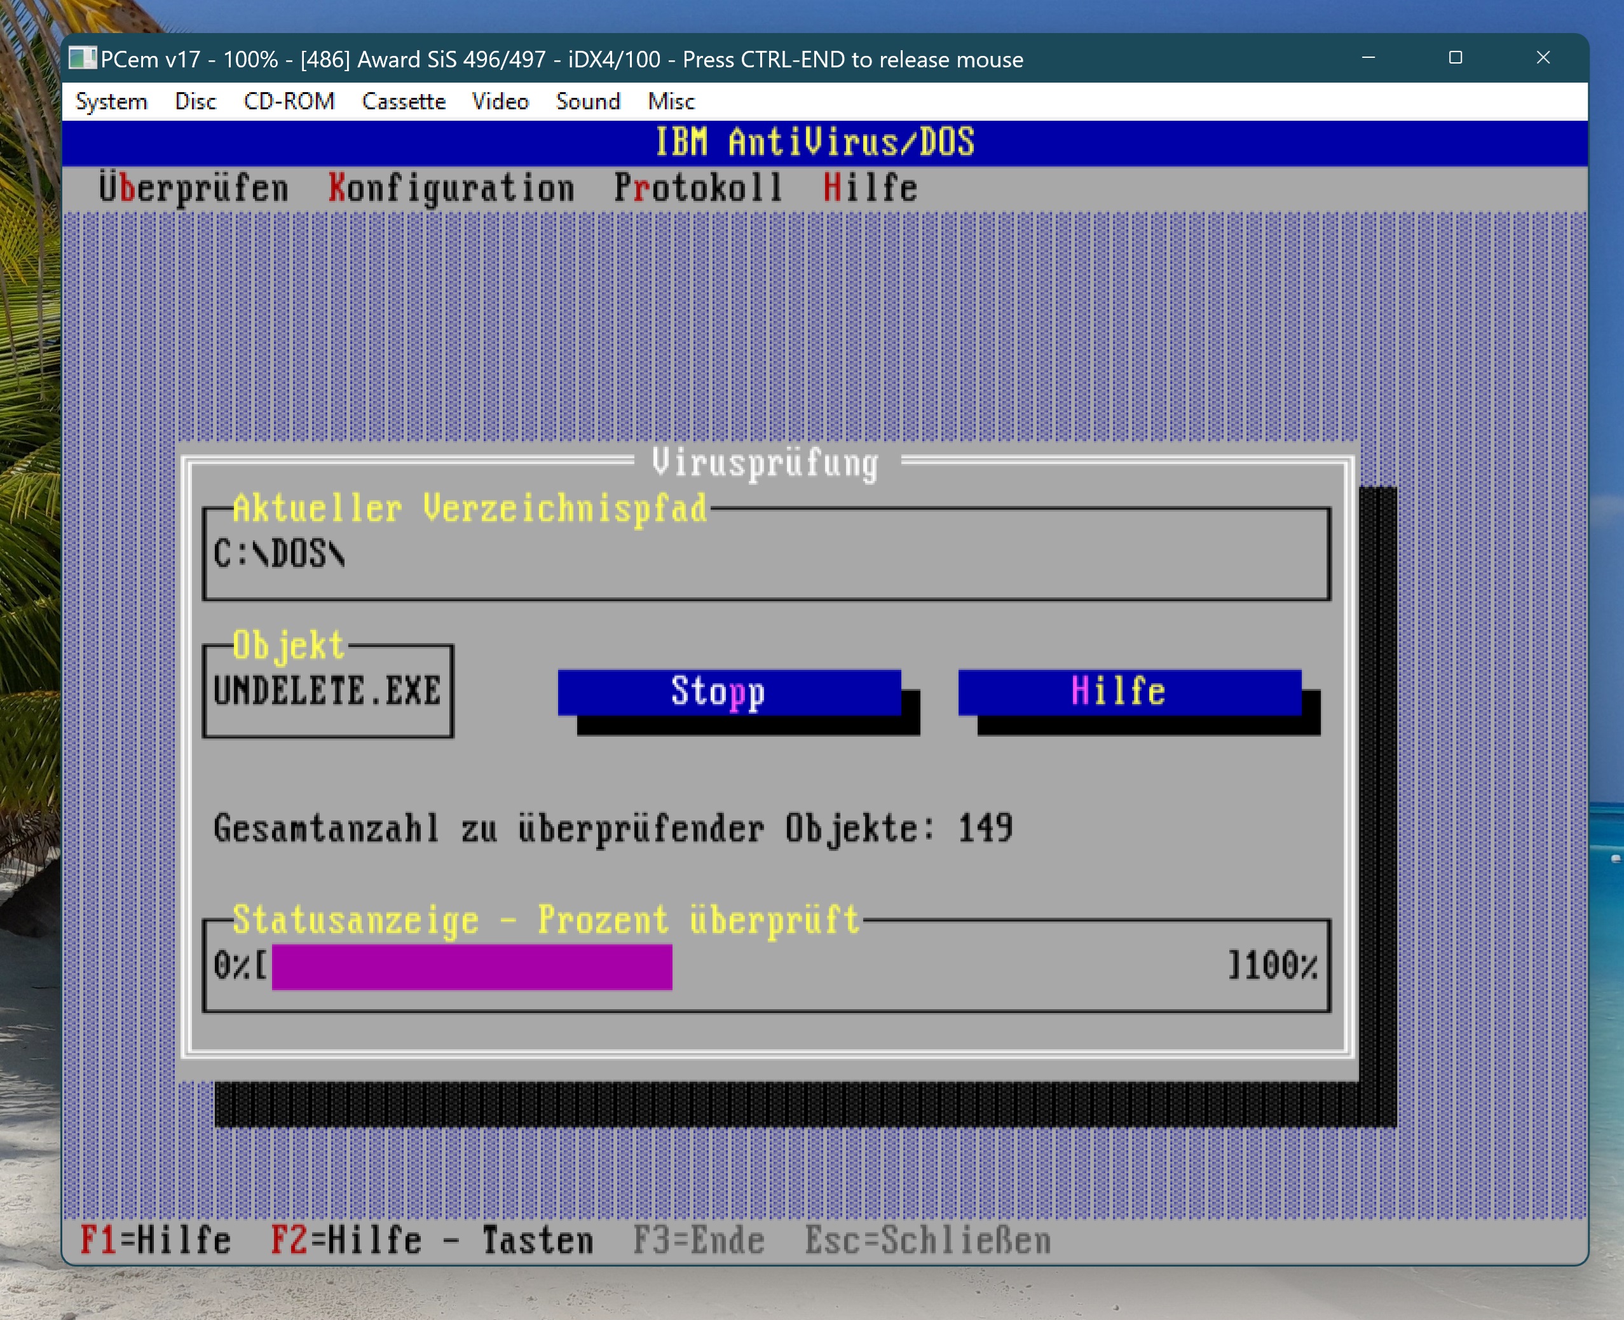The image size is (1624, 1320).
Task: Maximize the PCem window
Action: 1455,58
